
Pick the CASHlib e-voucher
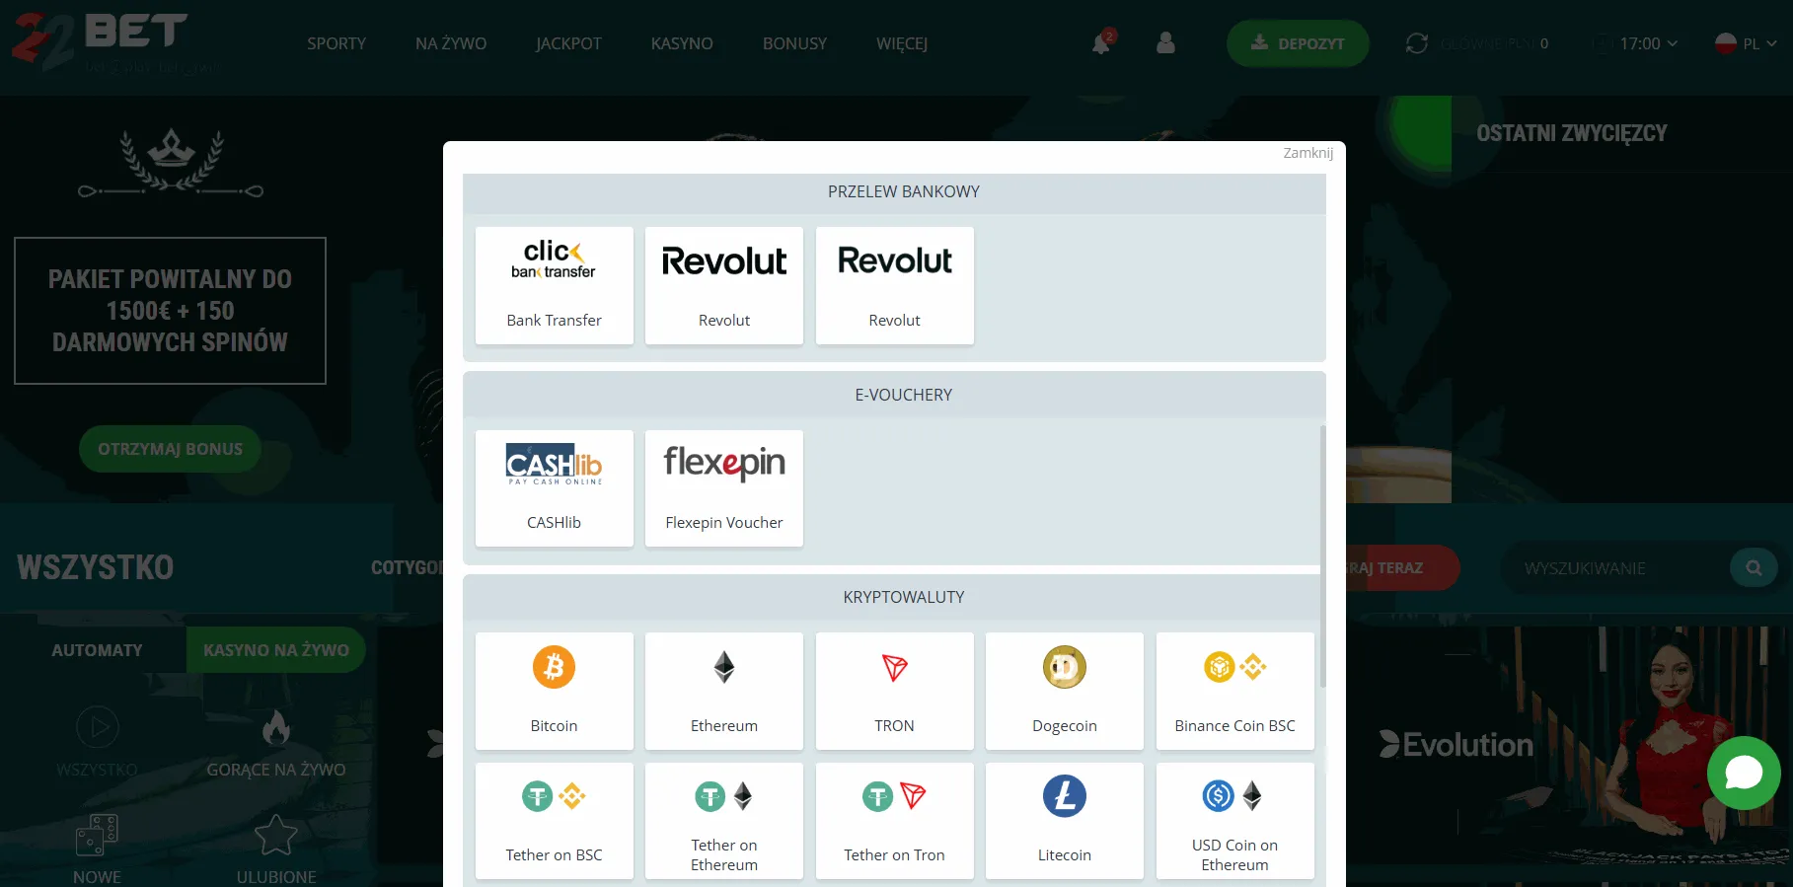click(554, 487)
